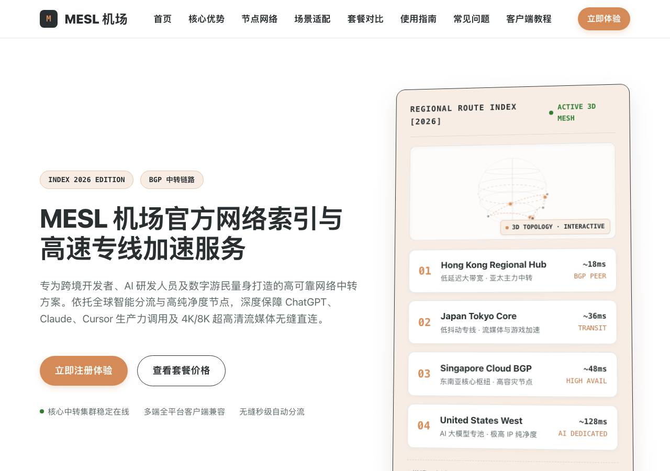This screenshot has height=471, width=670.
Task: Click 多端全平台客户端兼容 text
Action: click(x=184, y=412)
